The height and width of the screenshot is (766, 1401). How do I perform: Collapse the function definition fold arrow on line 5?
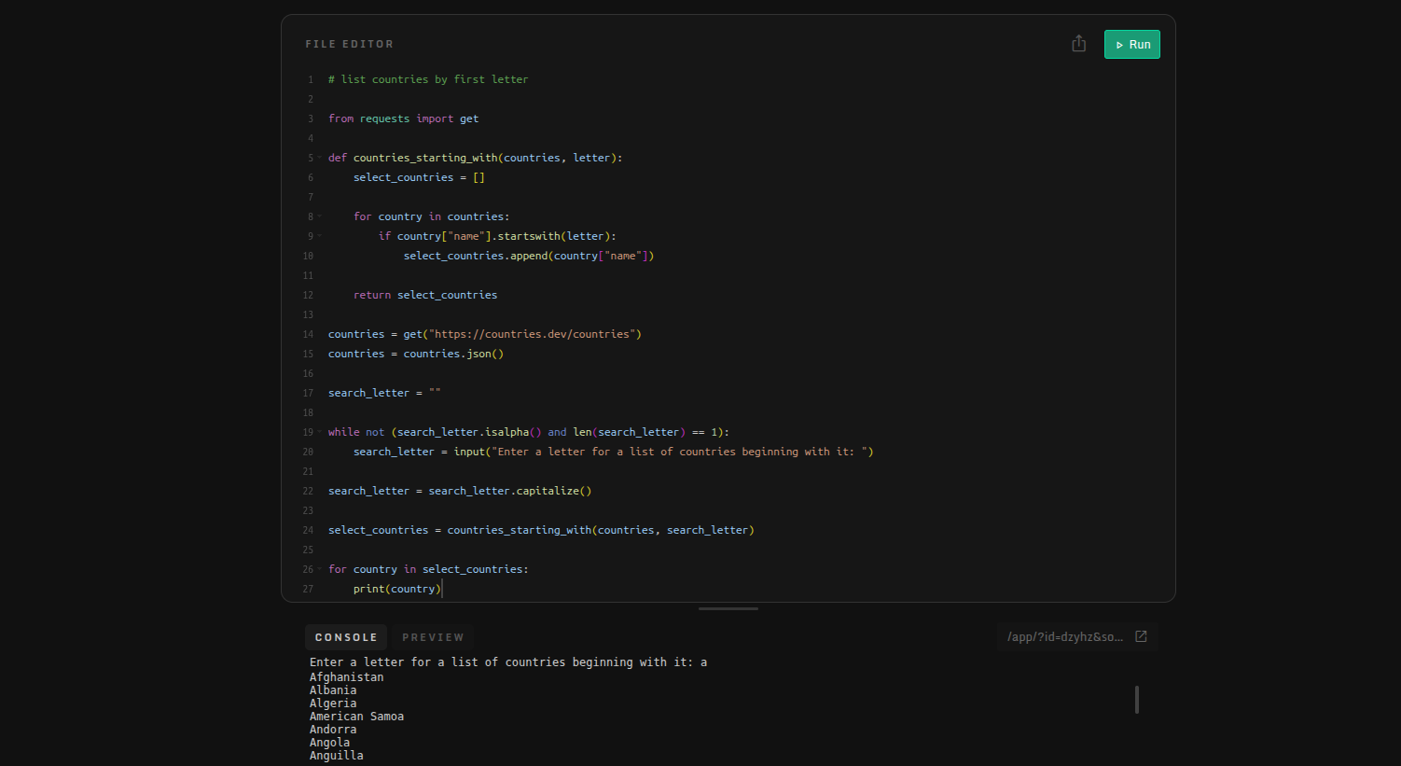[x=319, y=158]
